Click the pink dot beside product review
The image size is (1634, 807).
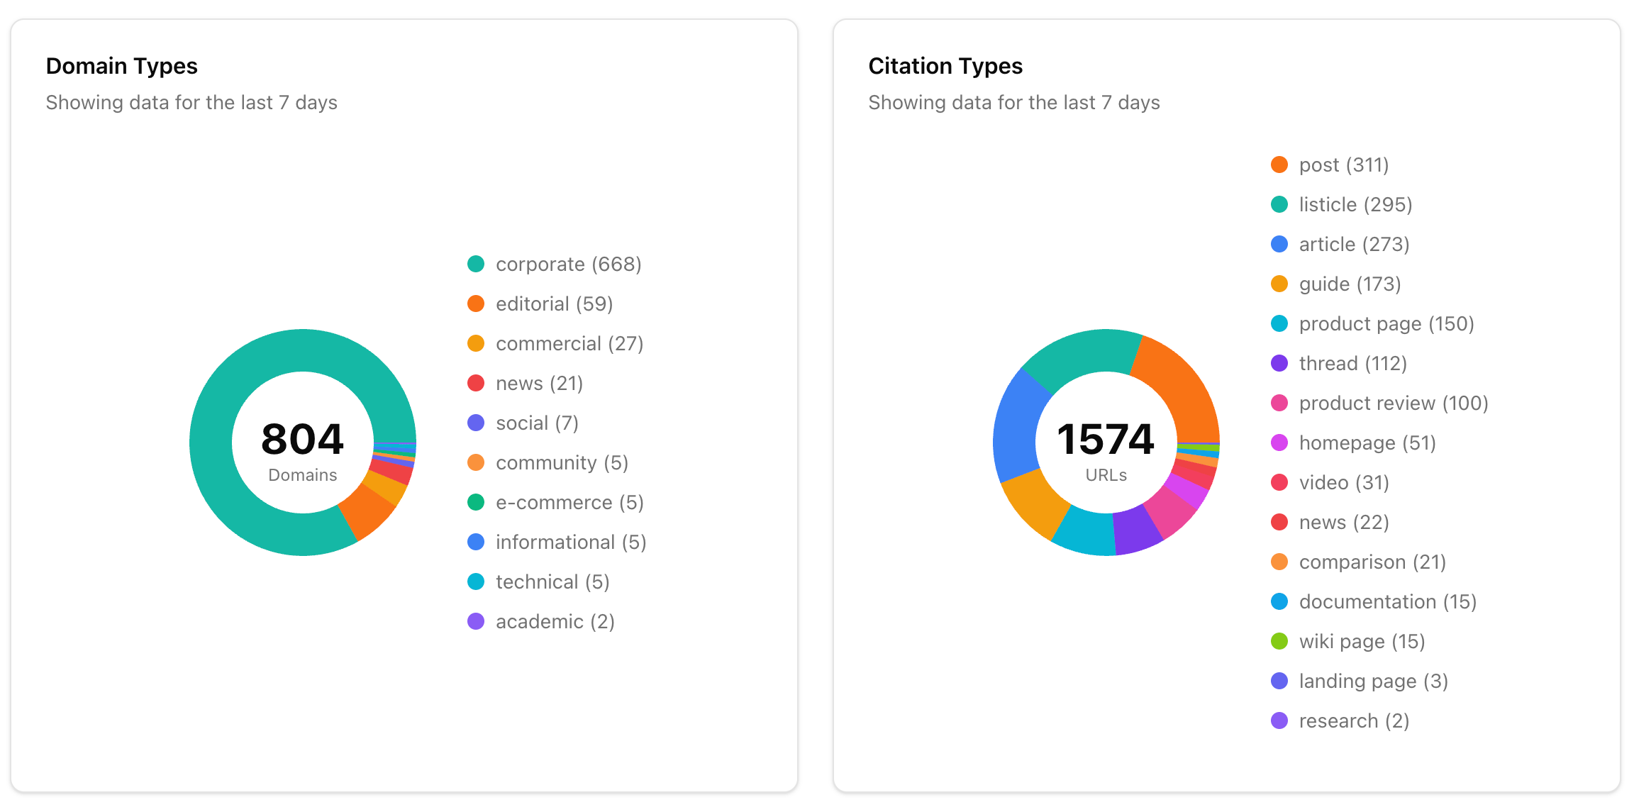click(x=1279, y=403)
